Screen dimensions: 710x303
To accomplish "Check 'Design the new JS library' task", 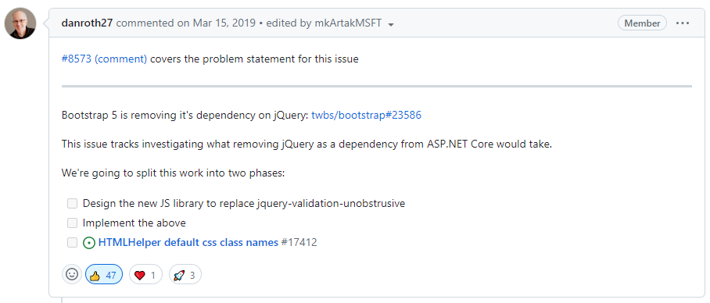I will (73, 204).
